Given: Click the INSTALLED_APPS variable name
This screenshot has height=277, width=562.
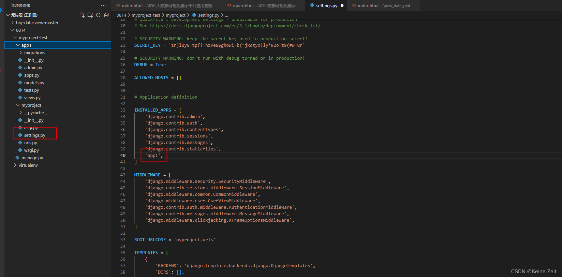Looking at the screenshot, I should [153, 110].
